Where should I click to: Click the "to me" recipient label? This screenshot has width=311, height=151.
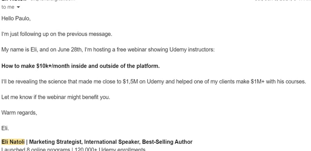point(8,7)
